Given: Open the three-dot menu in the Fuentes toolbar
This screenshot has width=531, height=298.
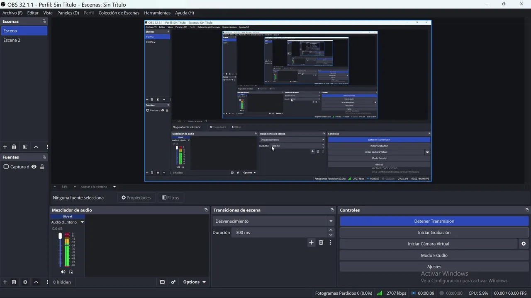Looking at the screenshot, I should [47, 282].
